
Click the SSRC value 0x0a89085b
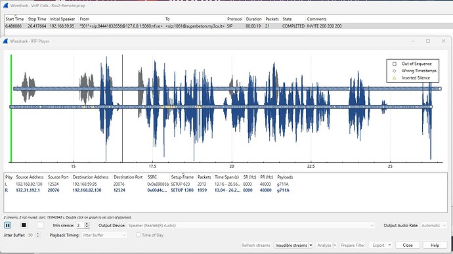(158, 184)
